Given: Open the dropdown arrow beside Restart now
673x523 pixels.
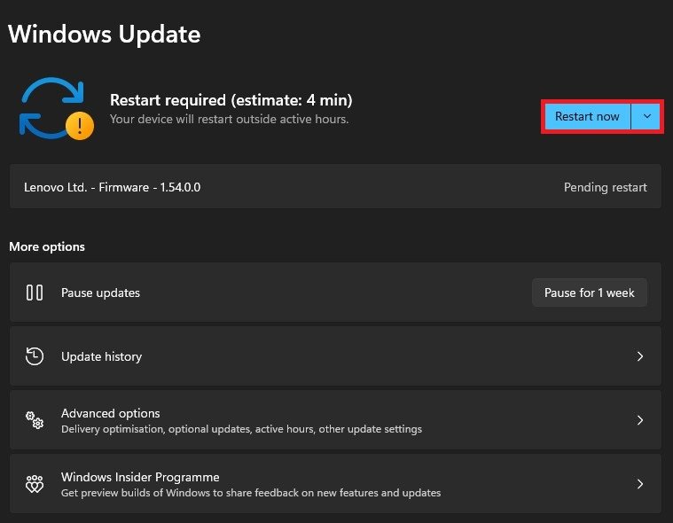Looking at the screenshot, I should coord(646,116).
